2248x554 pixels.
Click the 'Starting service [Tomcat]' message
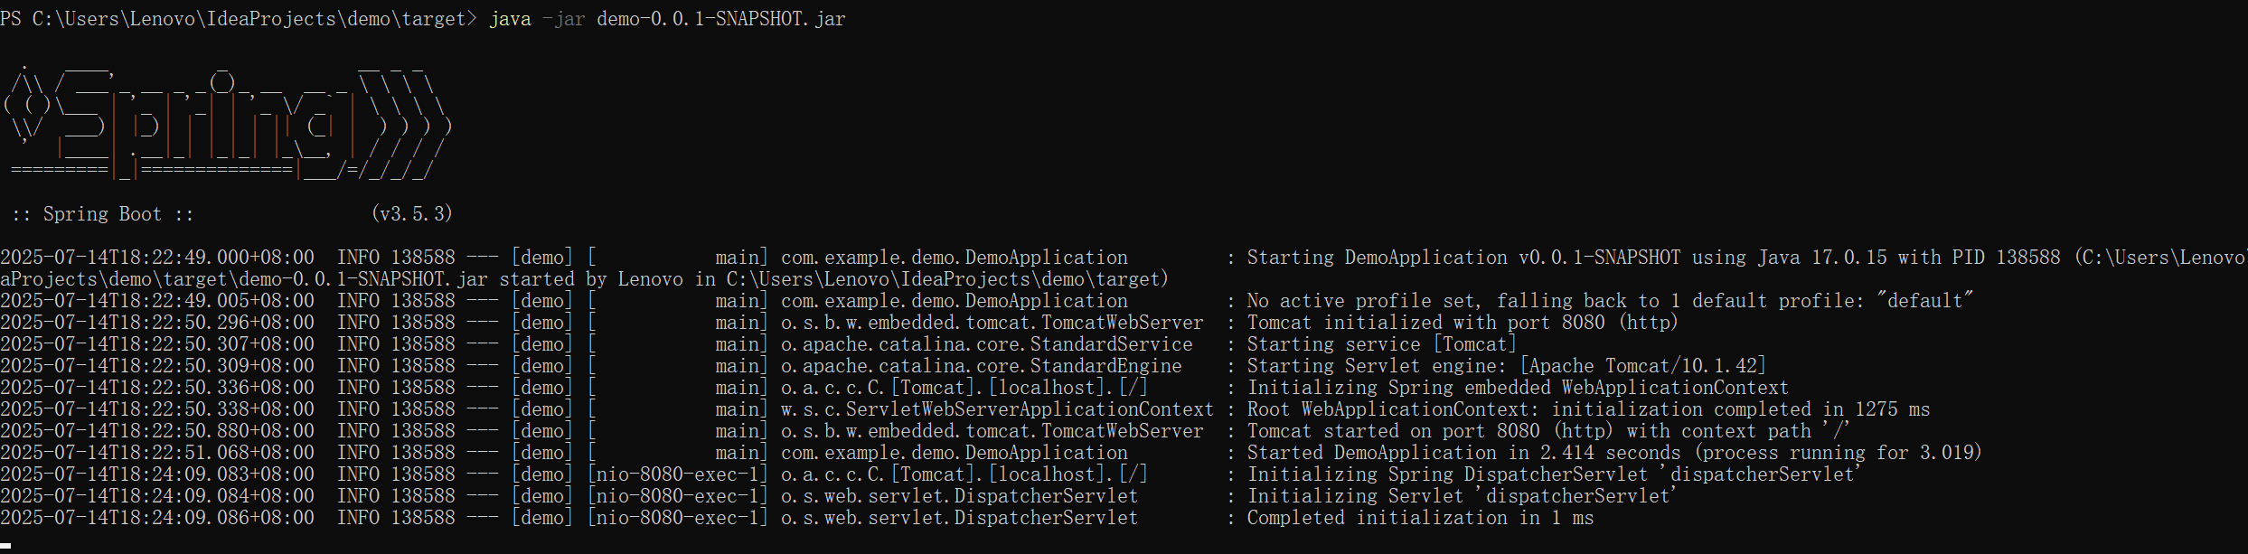pos(1381,344)
